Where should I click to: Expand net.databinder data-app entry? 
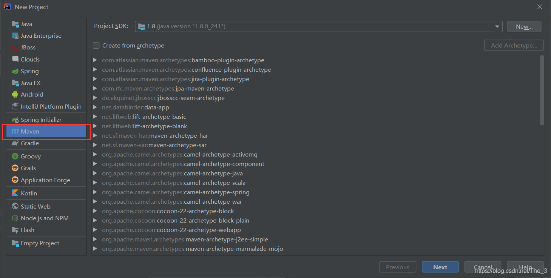(x=95, y=108)
